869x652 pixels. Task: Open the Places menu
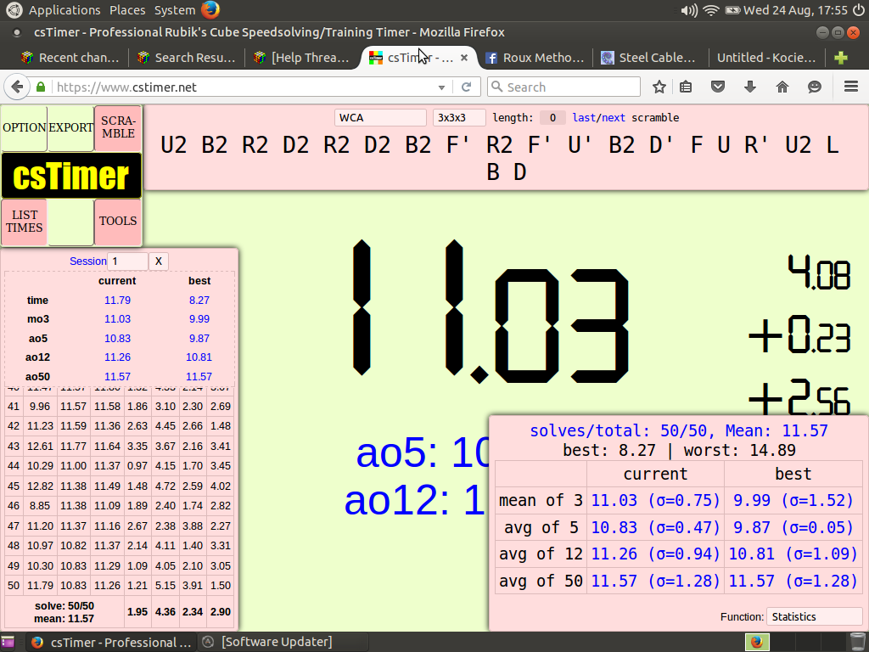[127, 10]
